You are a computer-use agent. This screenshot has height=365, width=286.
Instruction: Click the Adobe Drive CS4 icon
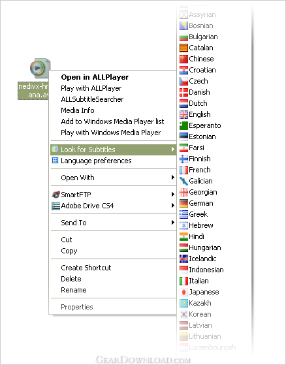point(56,206)
